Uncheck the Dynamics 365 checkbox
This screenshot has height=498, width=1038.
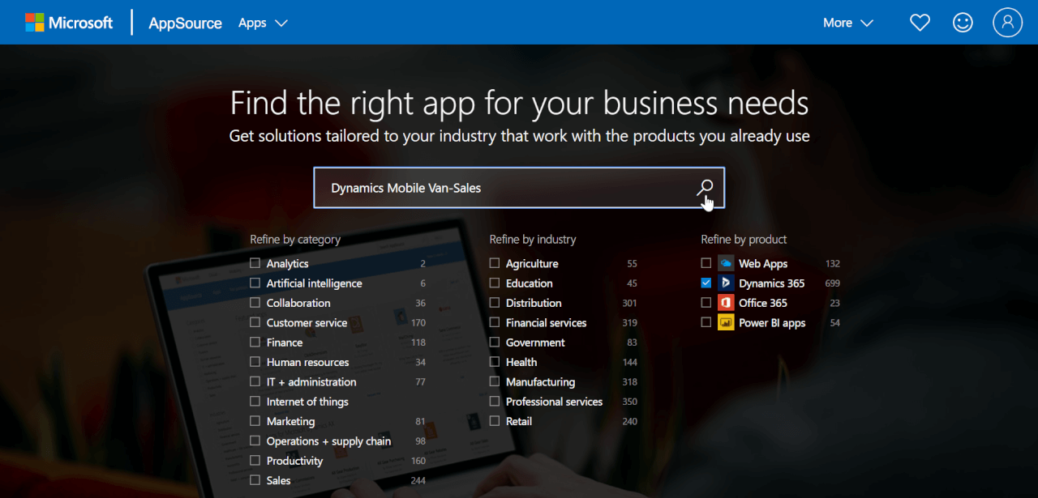706,283
